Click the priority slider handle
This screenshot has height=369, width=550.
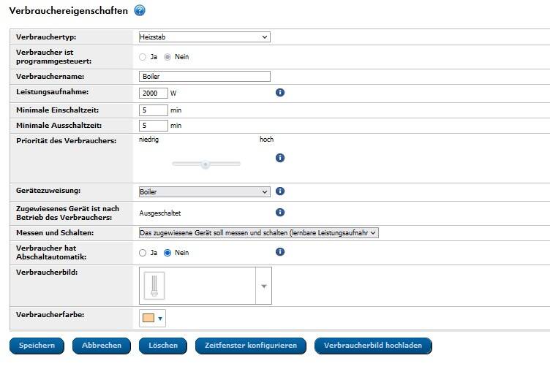206,164
